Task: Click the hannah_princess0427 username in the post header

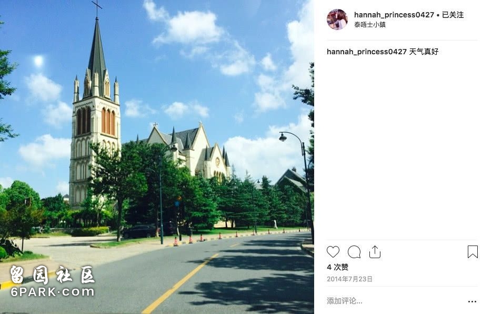Action: (394, 14)
